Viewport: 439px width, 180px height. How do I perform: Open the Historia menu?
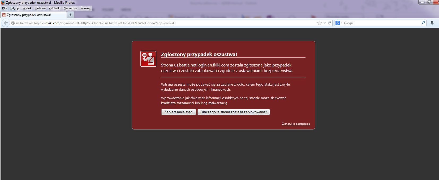(x=40, y=8)
